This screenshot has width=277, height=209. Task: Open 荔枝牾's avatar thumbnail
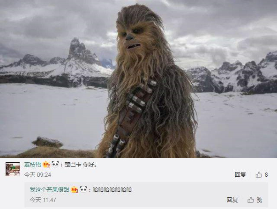pyautogui.click(x=13, y=169)
